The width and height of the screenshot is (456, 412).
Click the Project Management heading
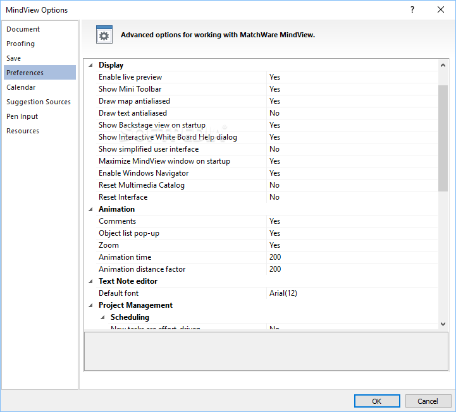(135, 305)
